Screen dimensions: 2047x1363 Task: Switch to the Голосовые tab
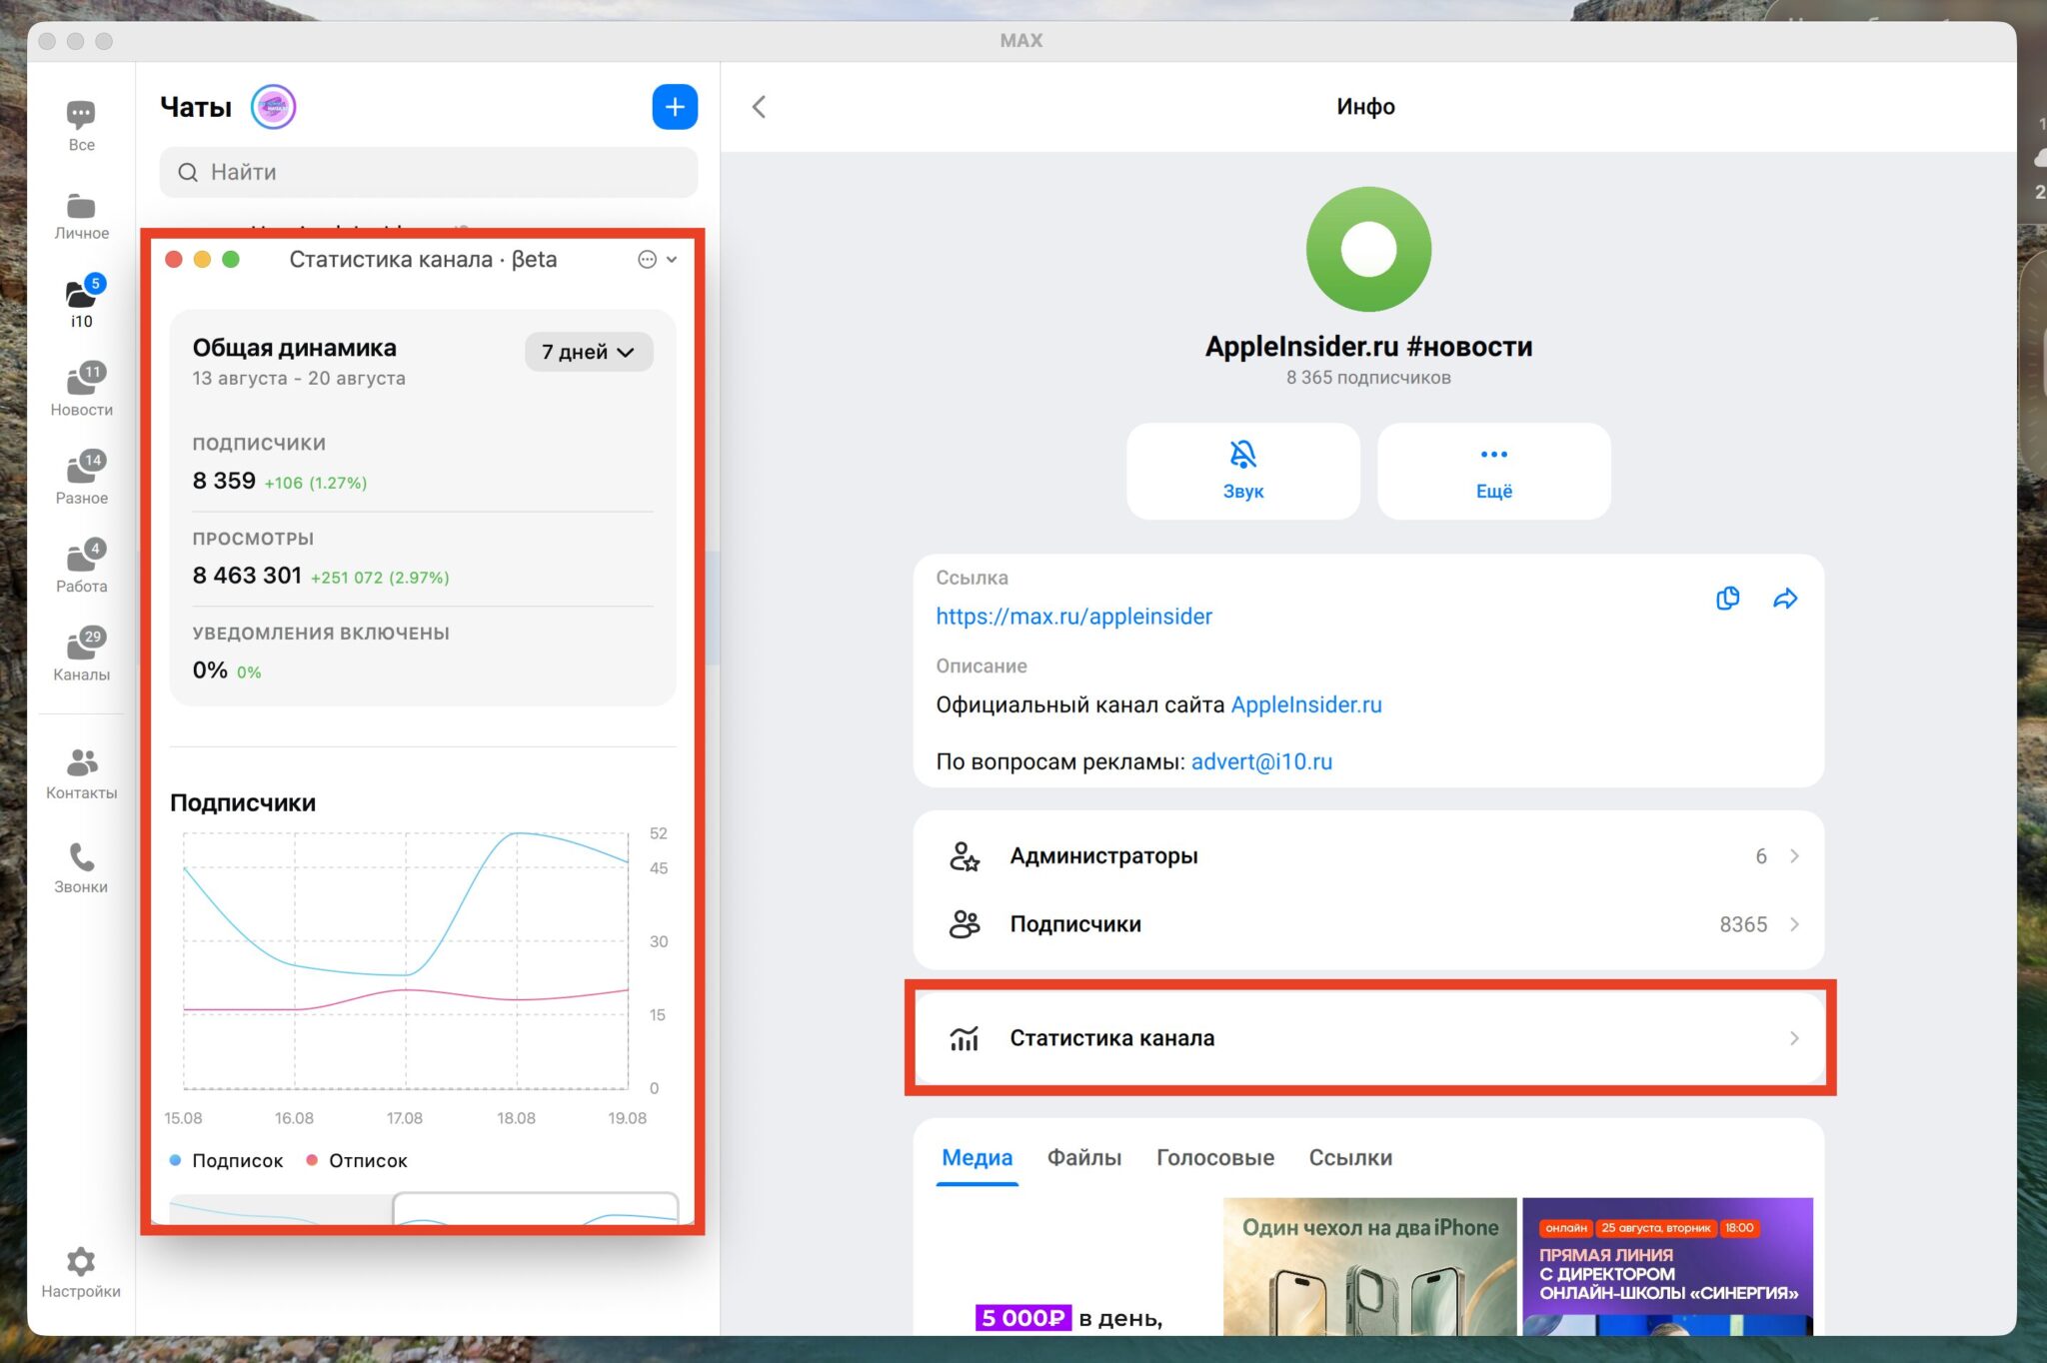click(1215, 1157)
